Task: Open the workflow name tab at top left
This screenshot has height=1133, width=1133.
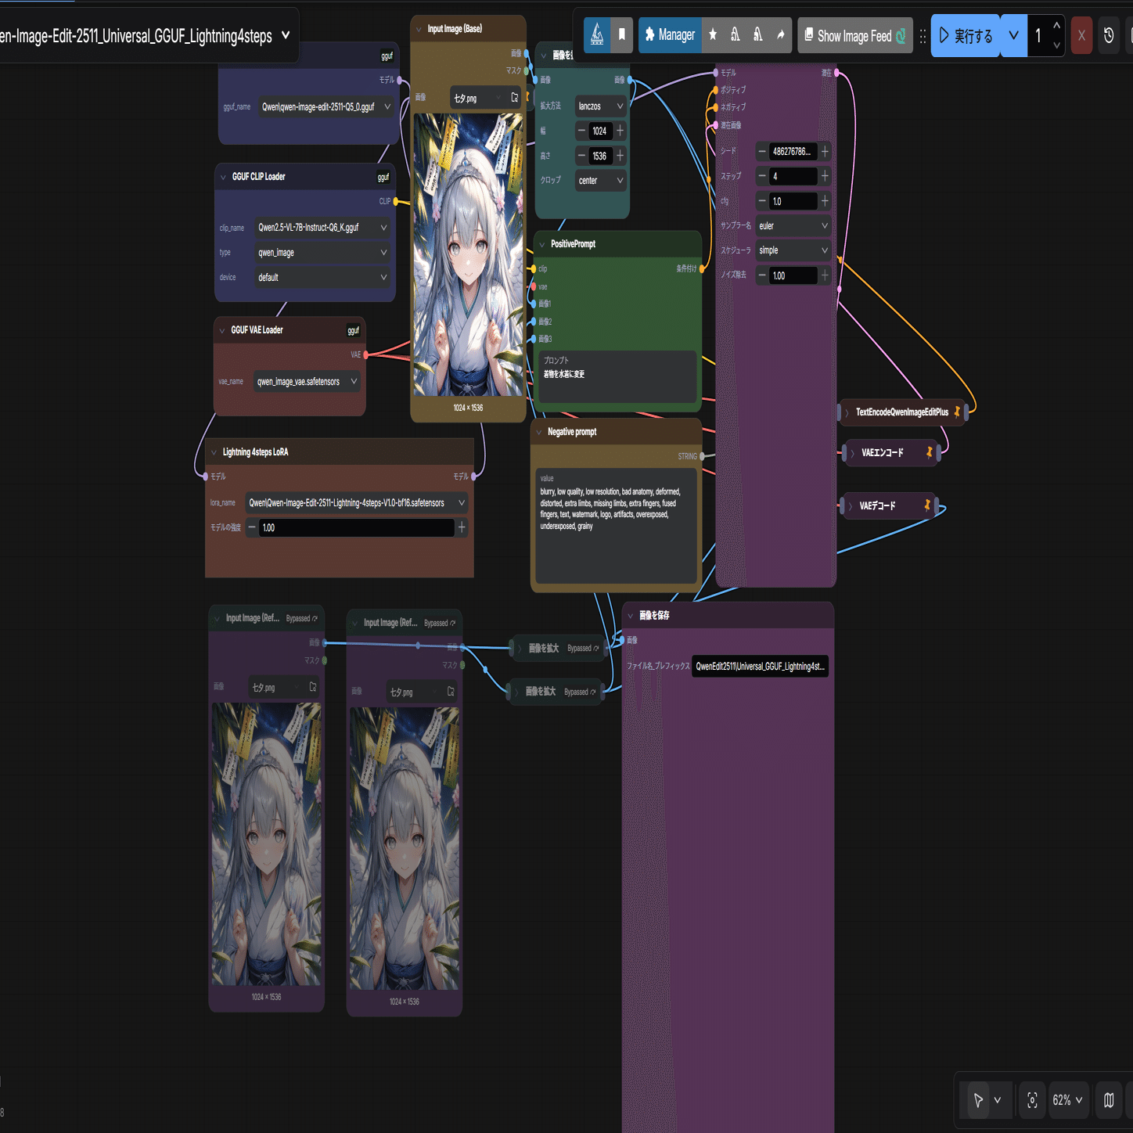Action: [141, 35]
